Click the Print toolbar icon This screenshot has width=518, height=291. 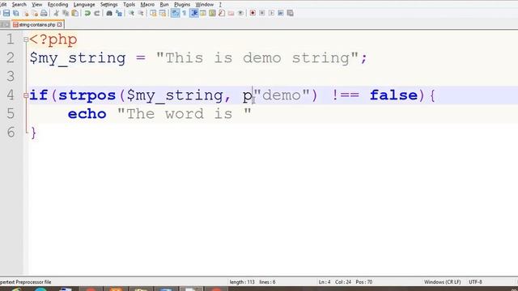[44, 13]
